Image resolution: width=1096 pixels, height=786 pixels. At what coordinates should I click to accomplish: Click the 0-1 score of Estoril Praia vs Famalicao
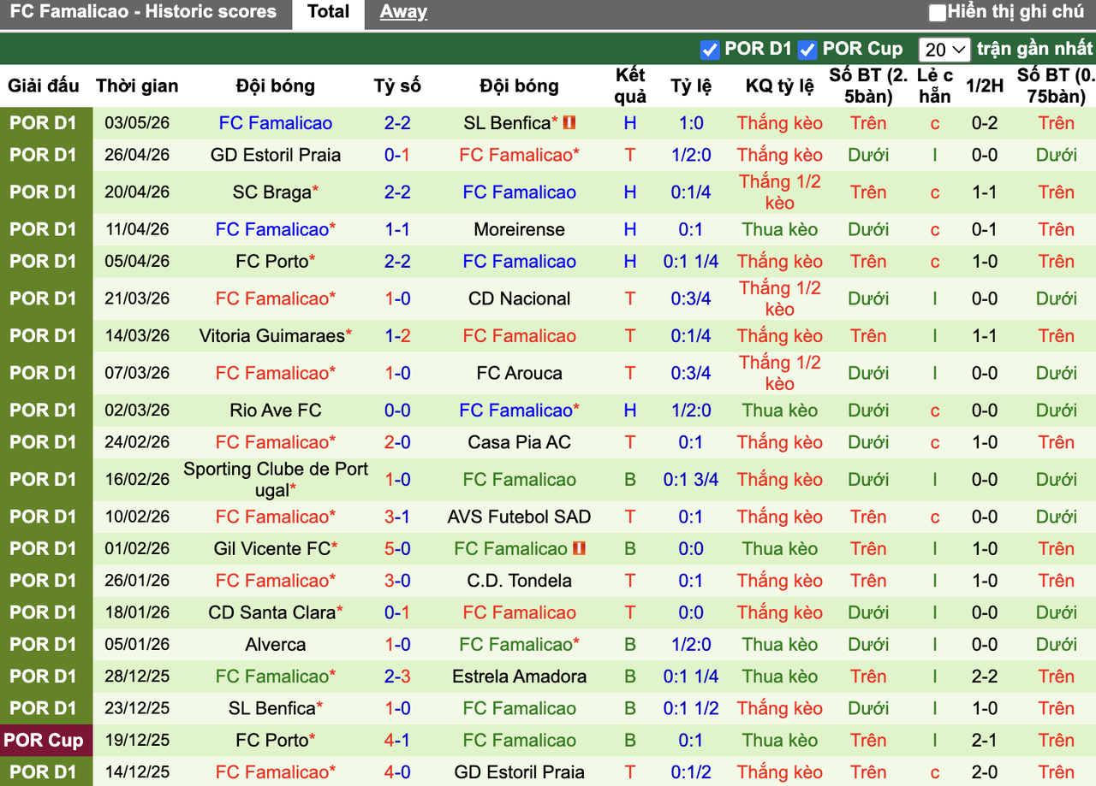coord(397,155)
